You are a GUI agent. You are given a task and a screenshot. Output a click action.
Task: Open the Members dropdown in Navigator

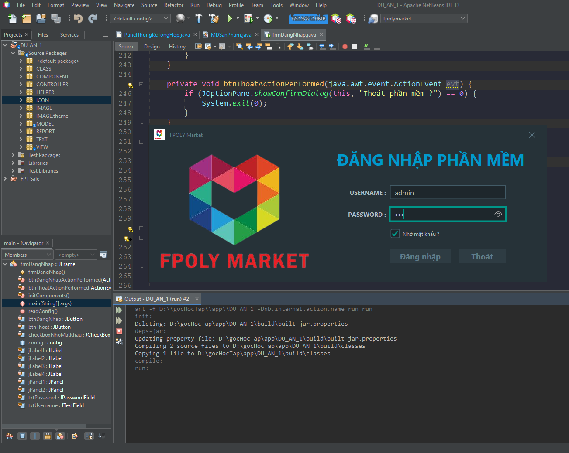pyautogui.click(x=28, y=255)
